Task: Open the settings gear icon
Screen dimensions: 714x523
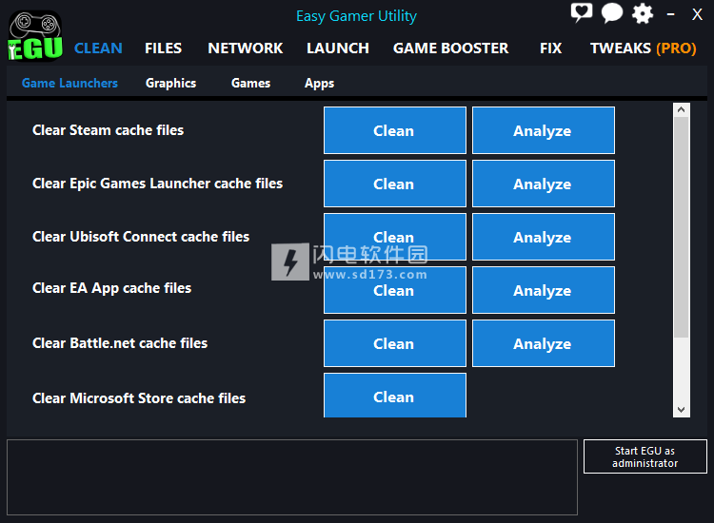Action: tap(642, 13)
